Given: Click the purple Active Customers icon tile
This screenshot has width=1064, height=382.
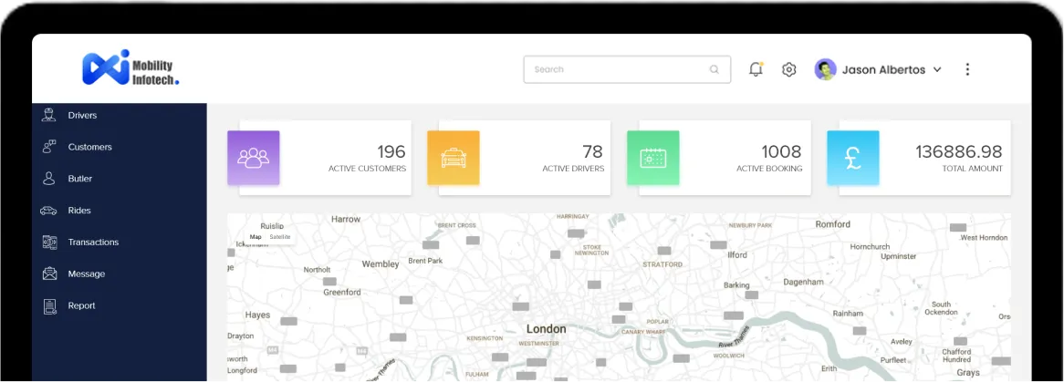Looking at the screenshot, I should pyautogui.click(x=253, y=158).
